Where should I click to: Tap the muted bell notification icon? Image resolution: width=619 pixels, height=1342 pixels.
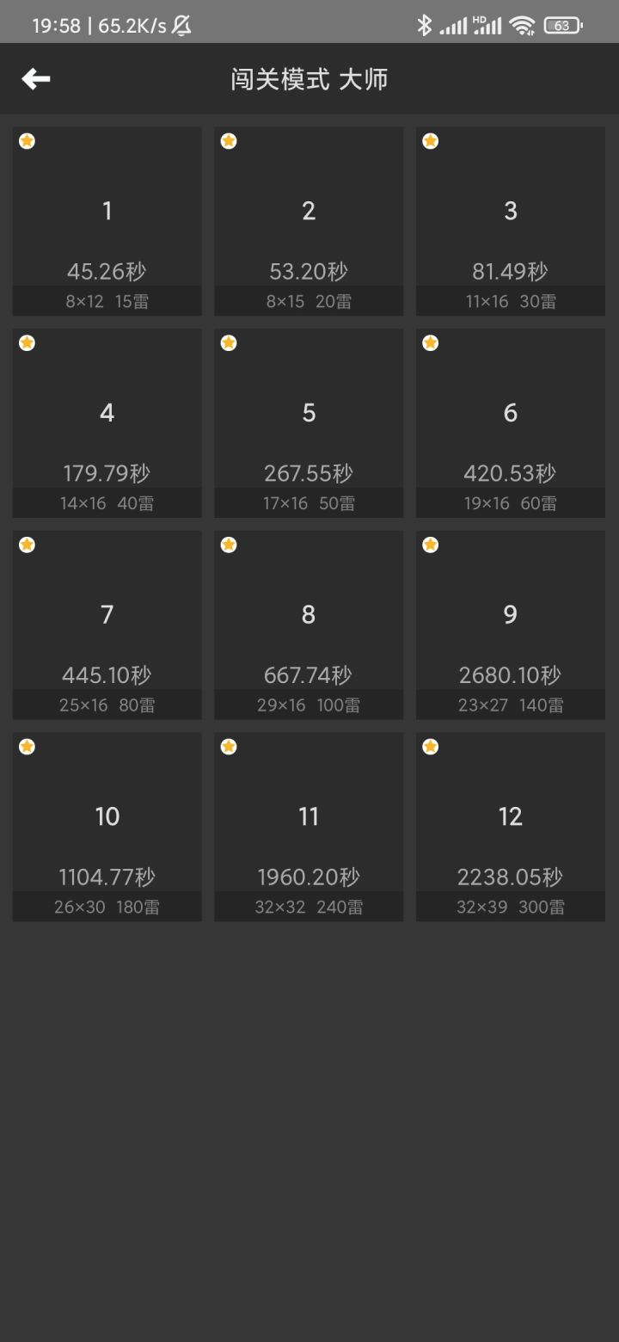click(181, 26)
